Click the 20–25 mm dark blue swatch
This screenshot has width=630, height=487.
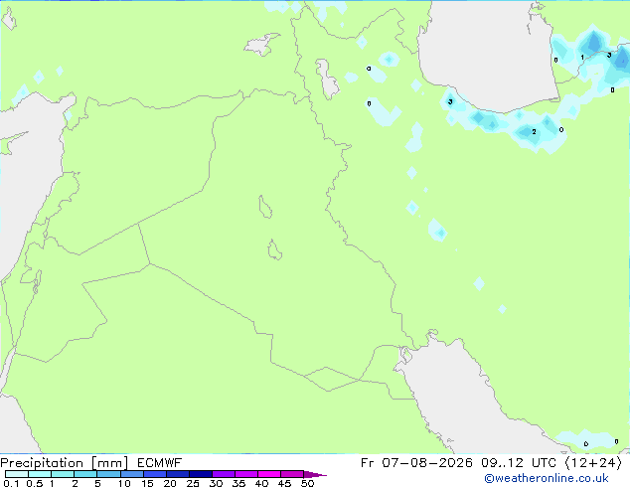[177, 474]
